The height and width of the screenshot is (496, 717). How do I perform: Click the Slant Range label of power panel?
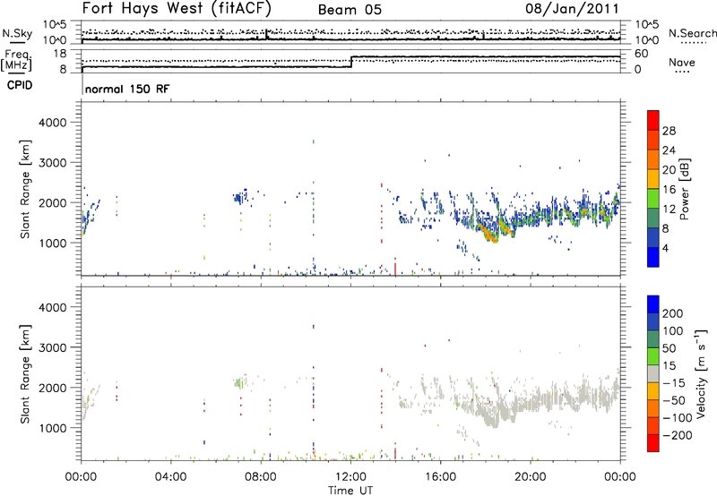coord(25,189)
